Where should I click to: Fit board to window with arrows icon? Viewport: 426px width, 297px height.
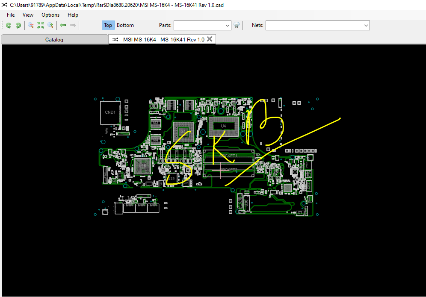41,26
